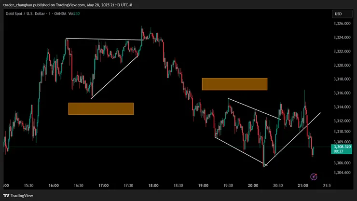The height and width of the screenshot is (201, 357).
Task: Click the 3,320.000 price axis label
Action: [342, 65]
